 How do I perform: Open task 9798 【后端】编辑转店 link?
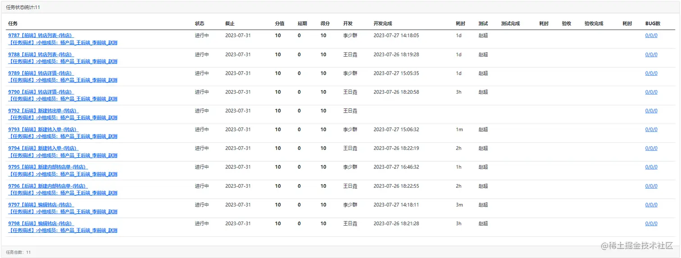[41, 223]
